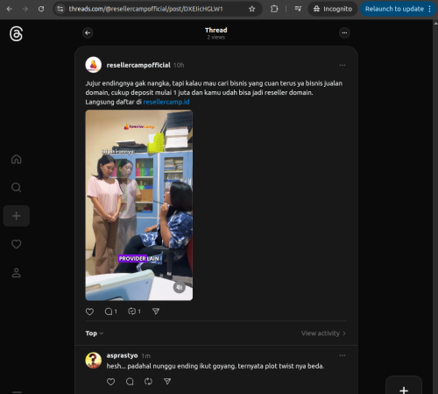Repost the asprastyo reply
This screenshot has width=438, height=394.
[148, 382]
